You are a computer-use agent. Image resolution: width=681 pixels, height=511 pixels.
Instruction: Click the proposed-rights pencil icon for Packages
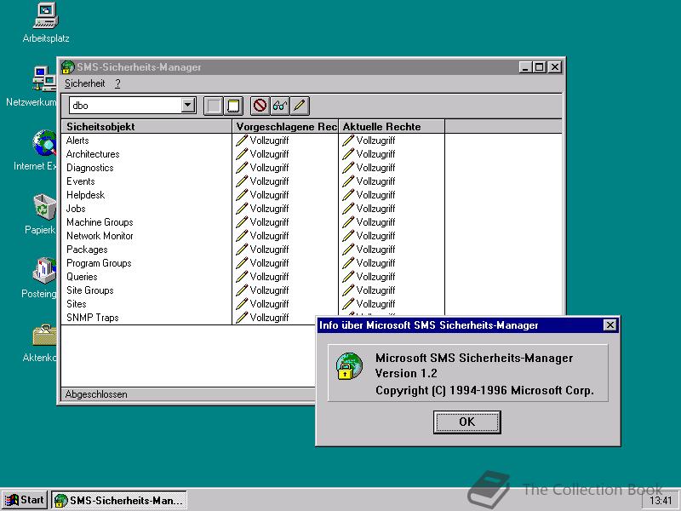[242, 250]
